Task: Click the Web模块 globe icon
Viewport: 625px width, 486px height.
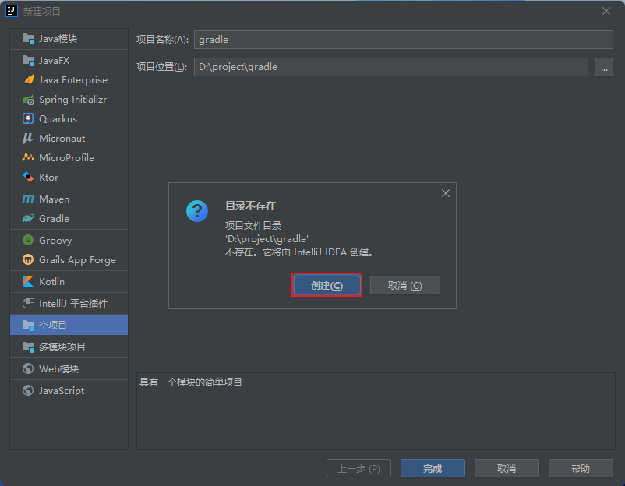Action: coord(28,368)
